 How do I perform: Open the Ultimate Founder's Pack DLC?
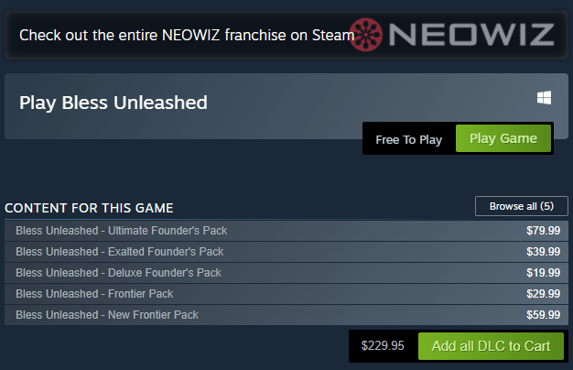(x=286, y=231)
